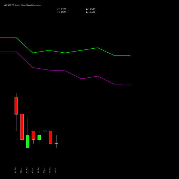Click the small green candlestick for 08 Jan
This screenshot has height=179, width=179.
[39, 137]
